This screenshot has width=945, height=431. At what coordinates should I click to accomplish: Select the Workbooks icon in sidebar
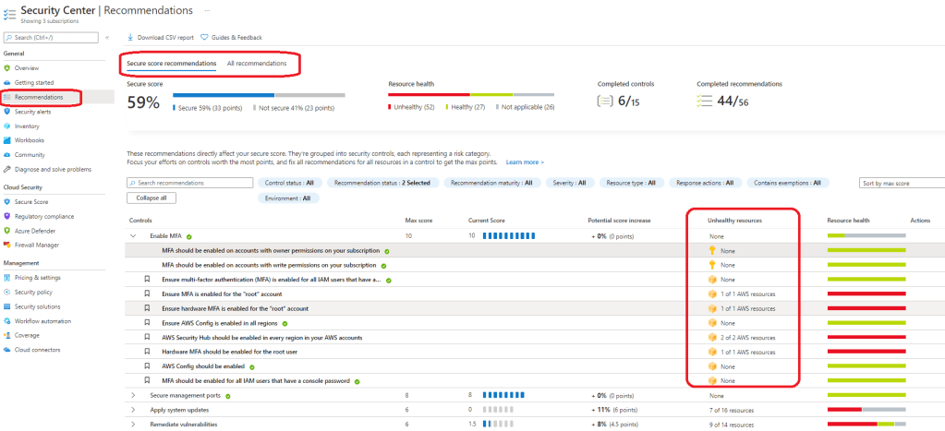pyautogui.click(x=7, y=140)
